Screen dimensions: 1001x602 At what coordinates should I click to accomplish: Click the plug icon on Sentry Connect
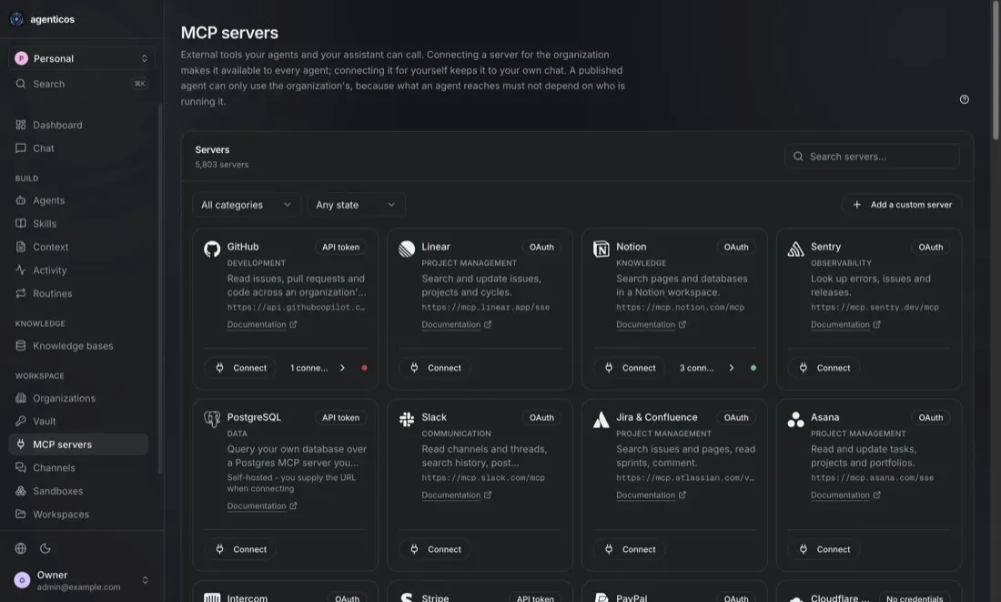(804, 367)
